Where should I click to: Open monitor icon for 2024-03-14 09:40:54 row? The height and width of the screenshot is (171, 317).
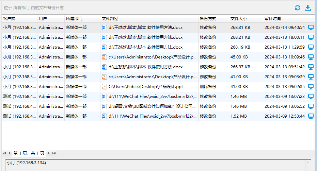[x=311, y=28]
